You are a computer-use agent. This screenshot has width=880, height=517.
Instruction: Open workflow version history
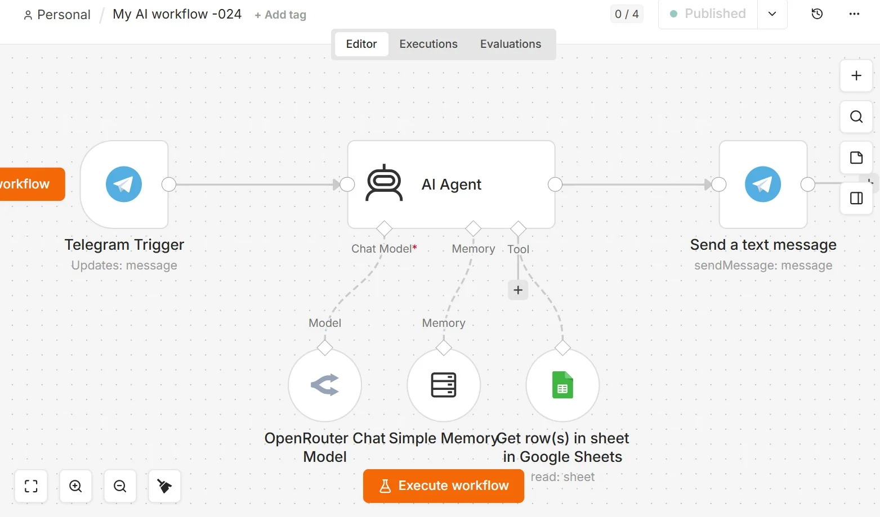click(817, 14)
